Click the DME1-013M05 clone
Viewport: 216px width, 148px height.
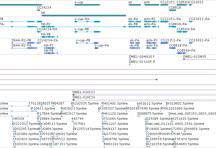click(200, 59)
